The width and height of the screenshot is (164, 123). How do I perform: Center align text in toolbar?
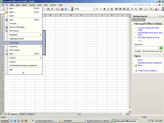pos(120,9)
